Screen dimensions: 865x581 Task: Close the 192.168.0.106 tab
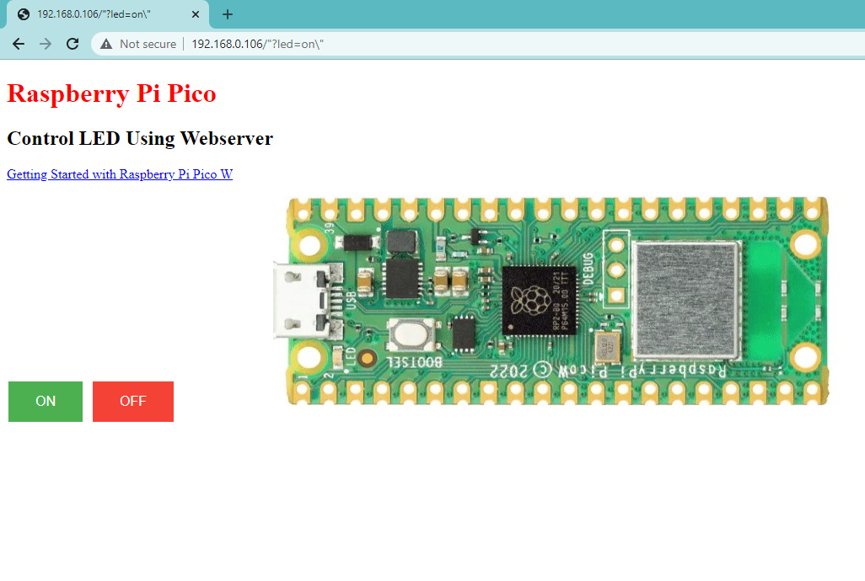pos(196,14)
